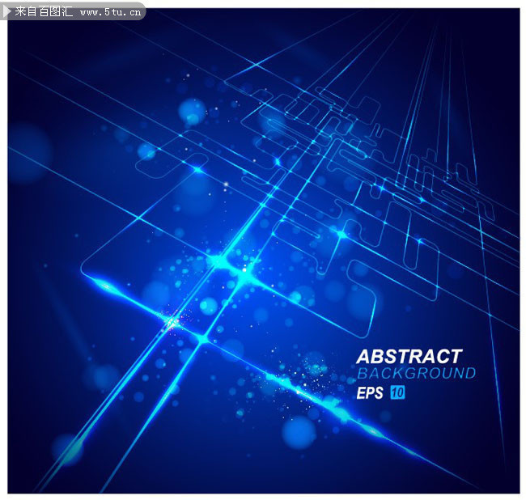Click the bokeh circle in bottom-left corner
The image size is (526, 500).
(66, 447)
